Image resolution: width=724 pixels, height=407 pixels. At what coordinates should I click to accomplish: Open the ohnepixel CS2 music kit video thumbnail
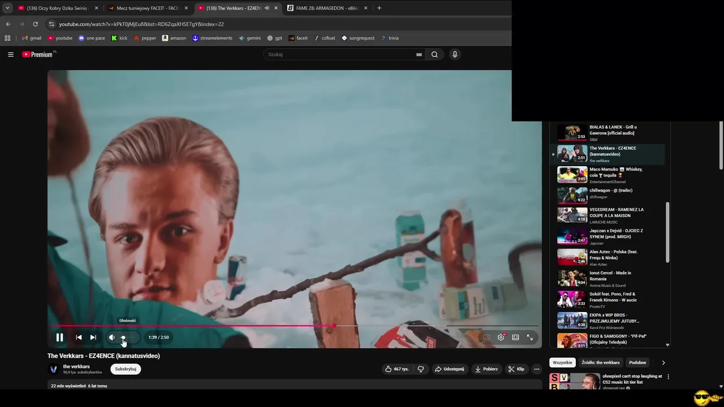coord(575,382)
